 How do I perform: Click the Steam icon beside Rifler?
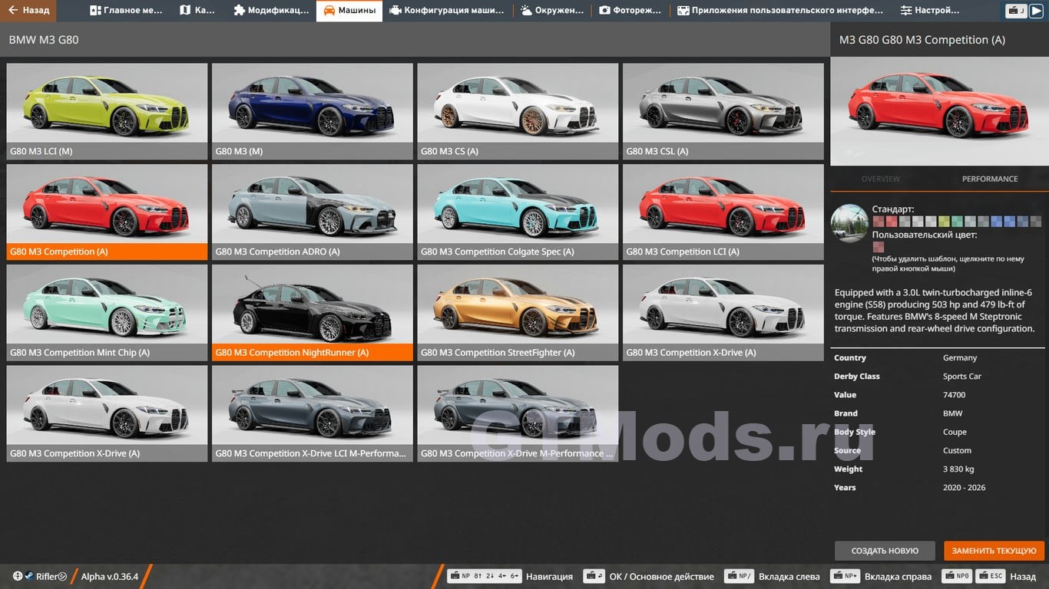coord(28,576)
